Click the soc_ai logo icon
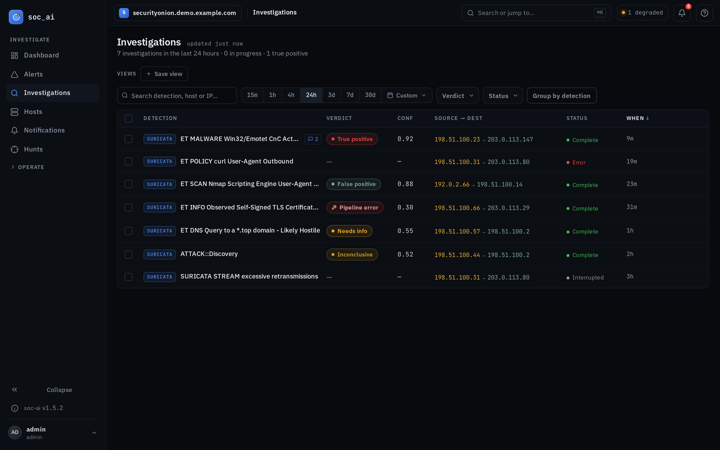The image size is (720, 450). 16,17
